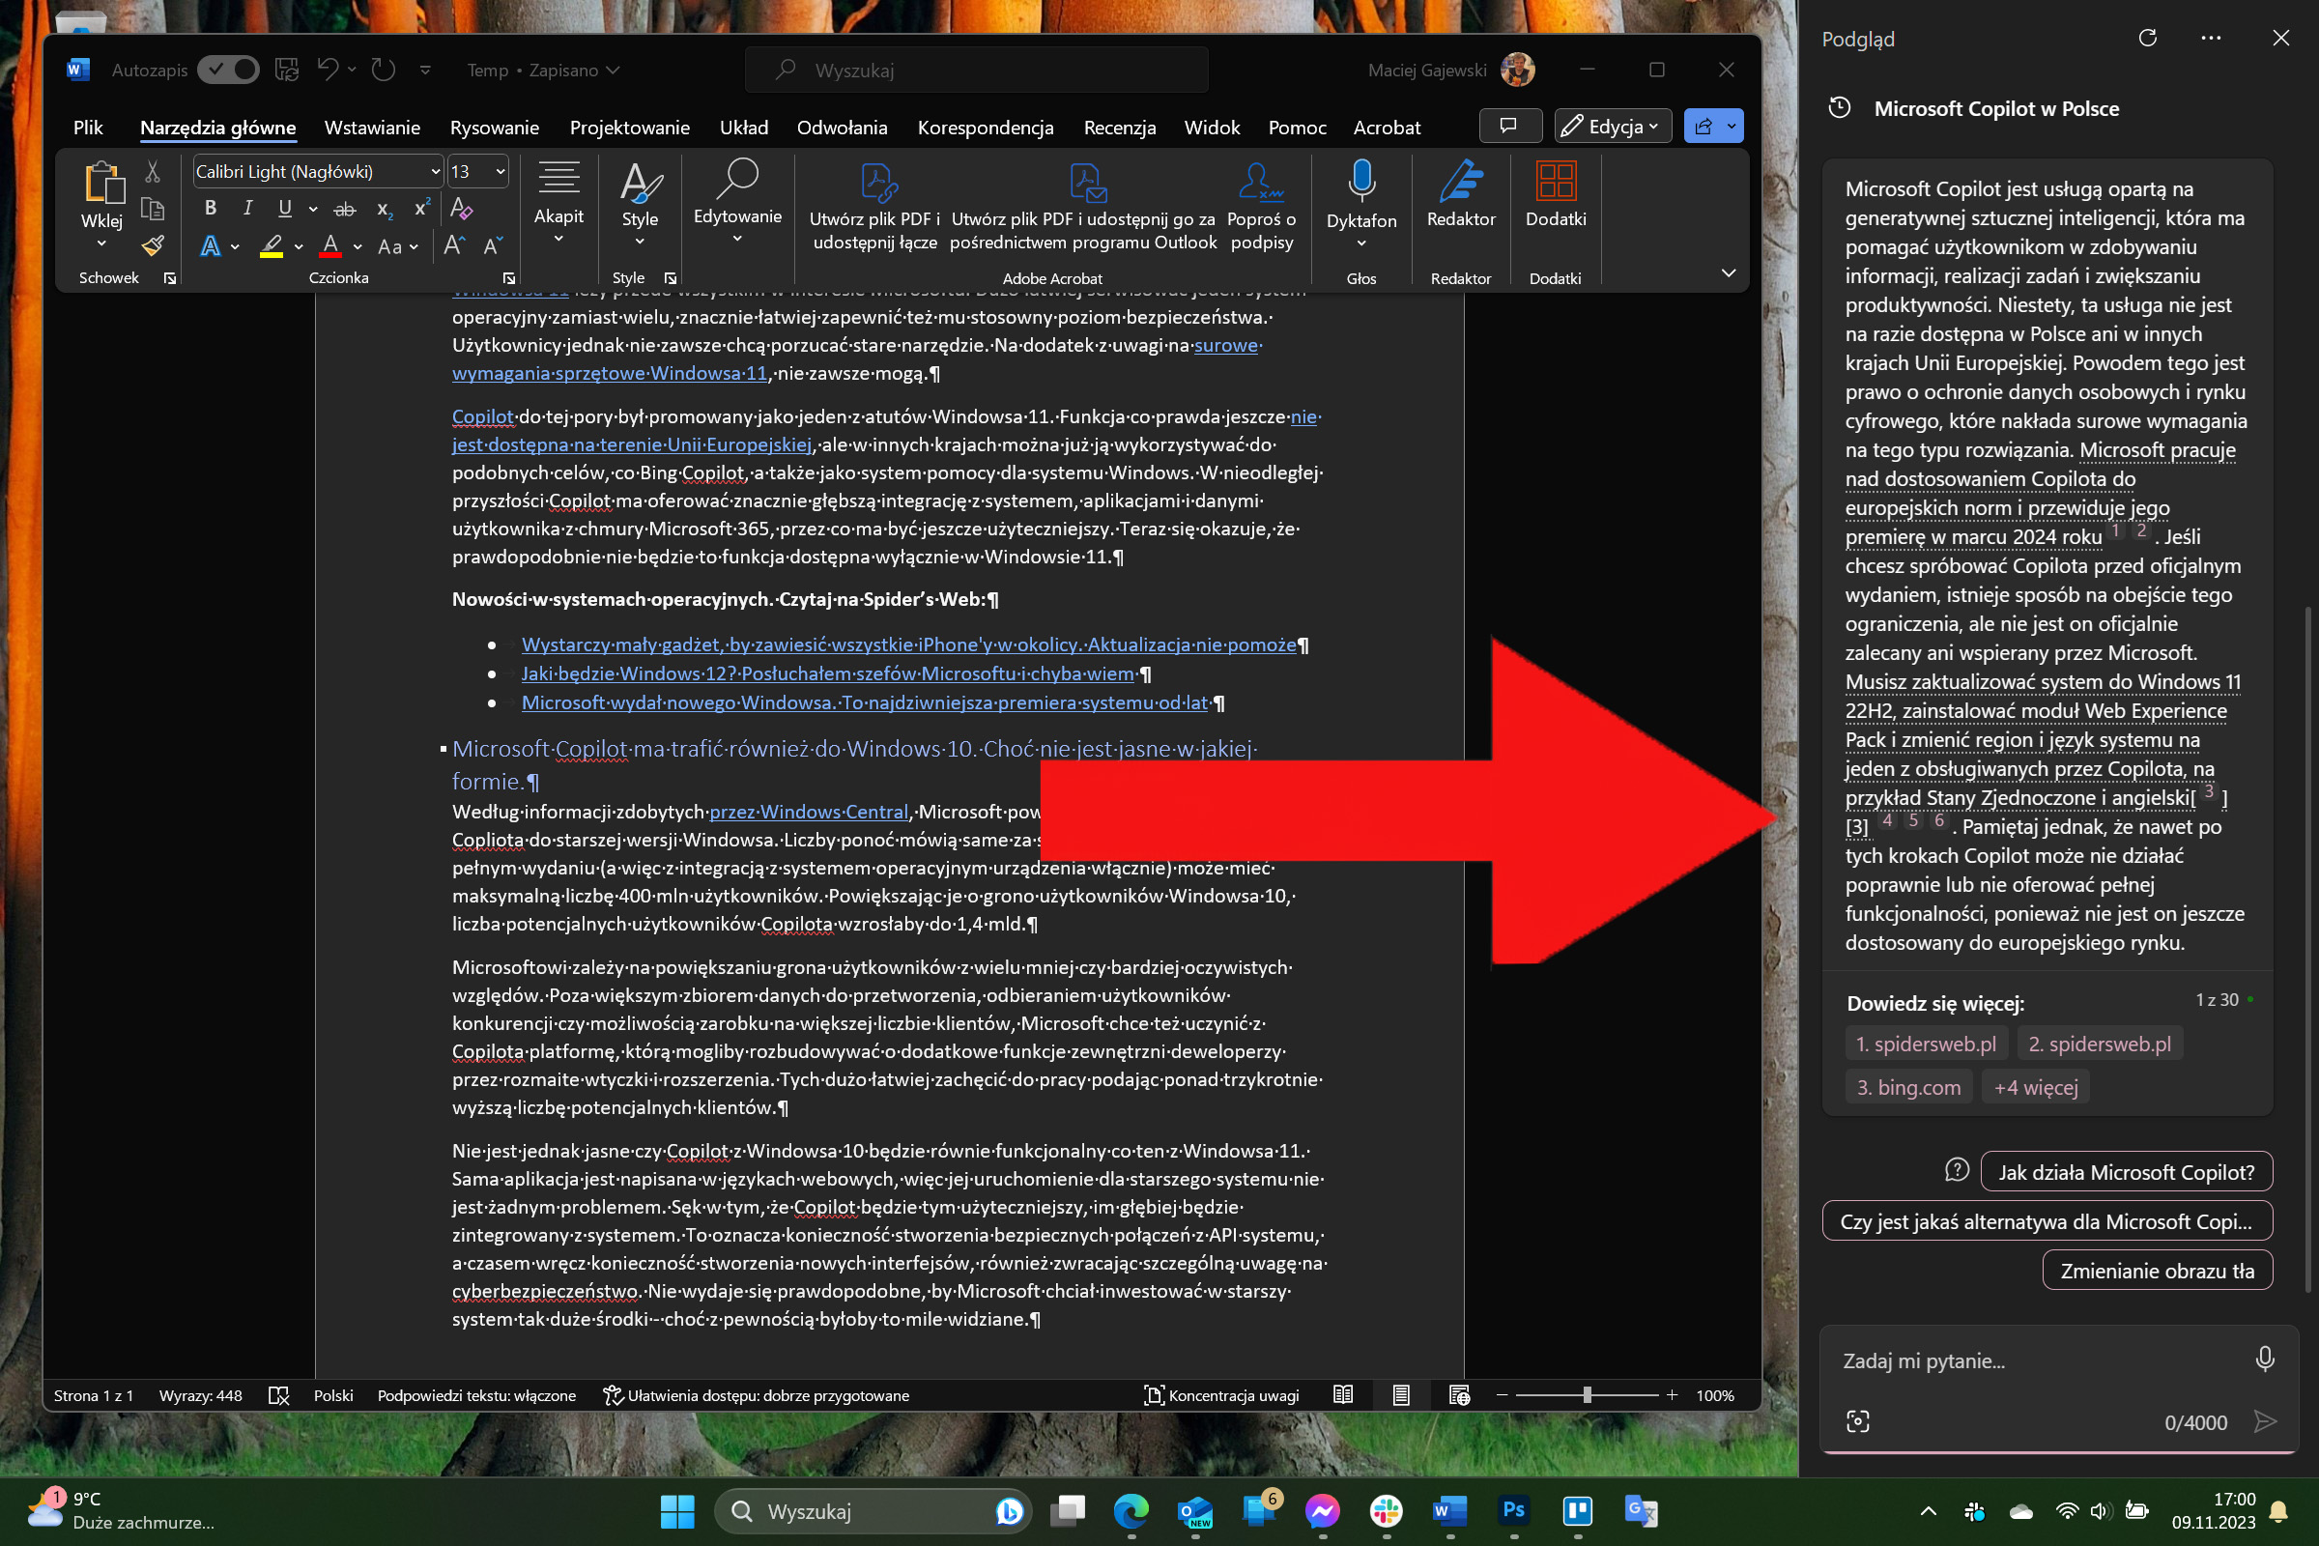Show +4 więcej sources
The image size is (2319, 1546).
2035,1086
